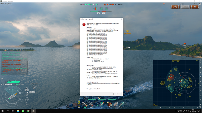Click the yellow detected indicator icon
This screenshot has height=113, width=202.
click(128, 31)
